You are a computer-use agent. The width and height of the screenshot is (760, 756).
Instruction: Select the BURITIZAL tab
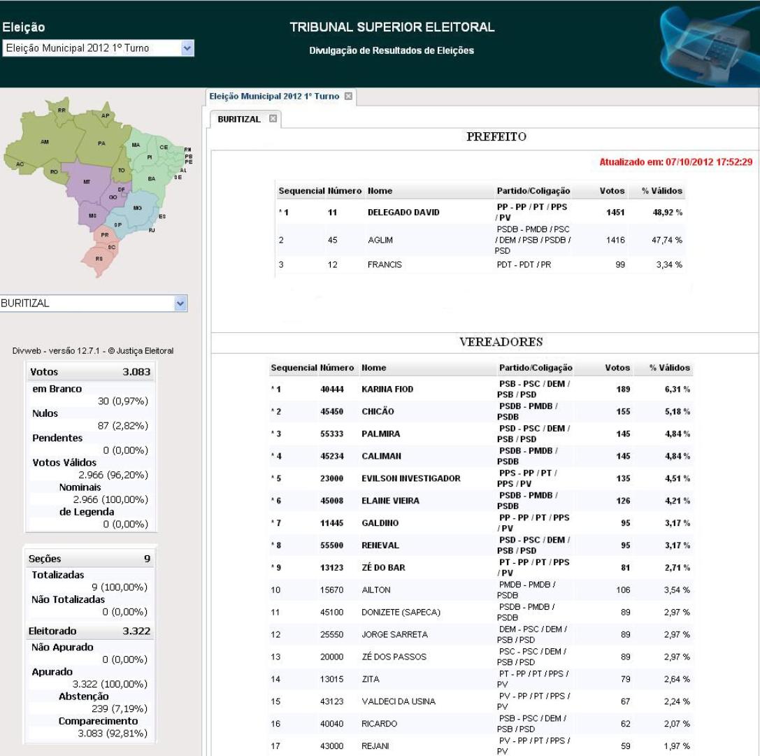pos(239,120)
